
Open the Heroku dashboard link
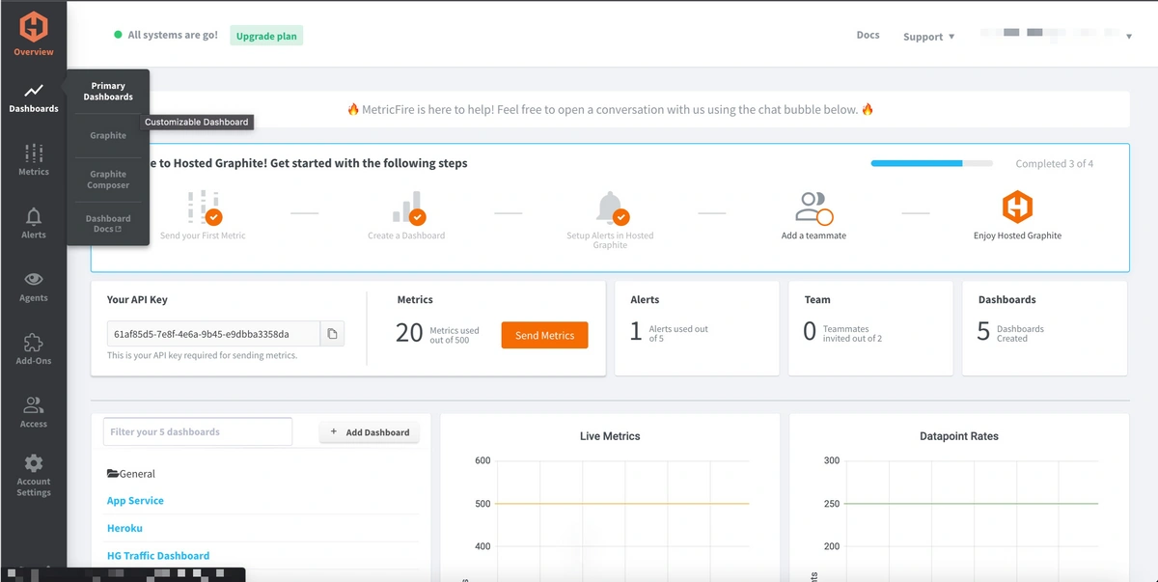point(124,528)
